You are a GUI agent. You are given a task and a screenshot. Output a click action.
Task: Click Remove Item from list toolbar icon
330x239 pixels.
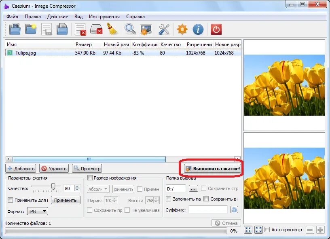80,29
